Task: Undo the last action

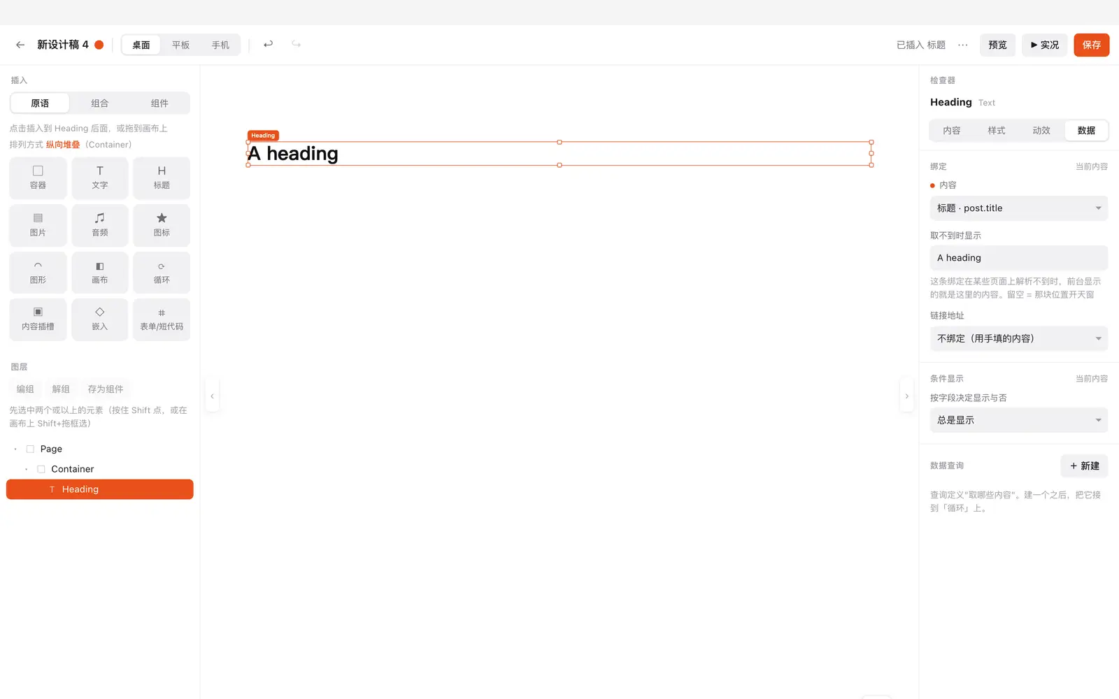Action: (268, 45)
